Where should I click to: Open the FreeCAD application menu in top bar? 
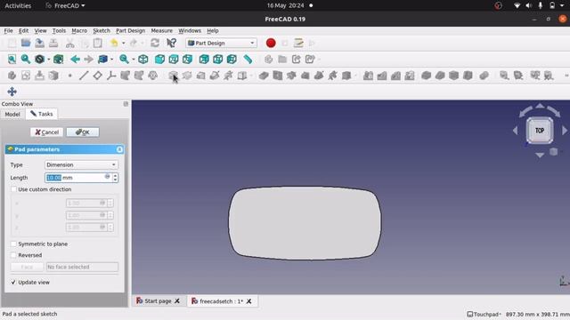click(65, 5)
